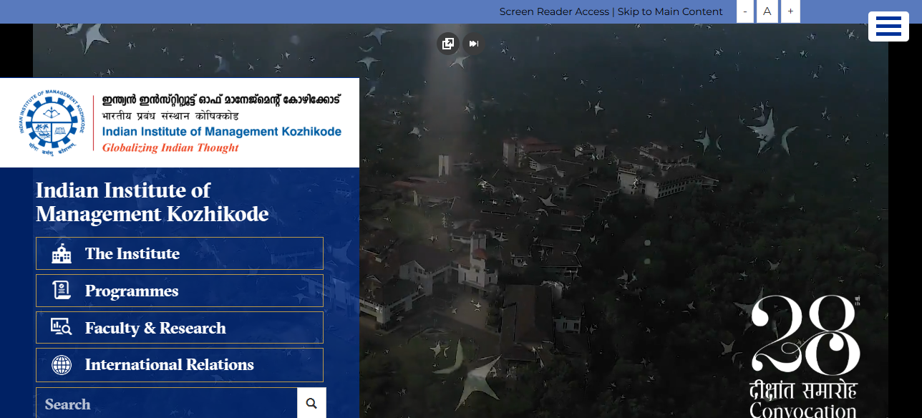
Task: Click inside the Search input box
Action: click(x=165, y=402)
